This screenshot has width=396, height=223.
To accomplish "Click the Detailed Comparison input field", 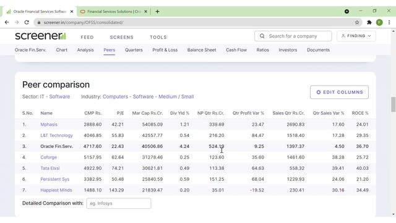I will point(119,203).
